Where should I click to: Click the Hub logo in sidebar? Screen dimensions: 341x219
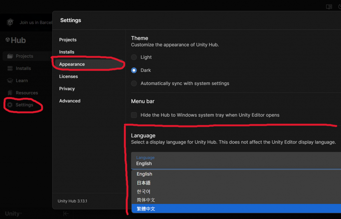(16, 40)
